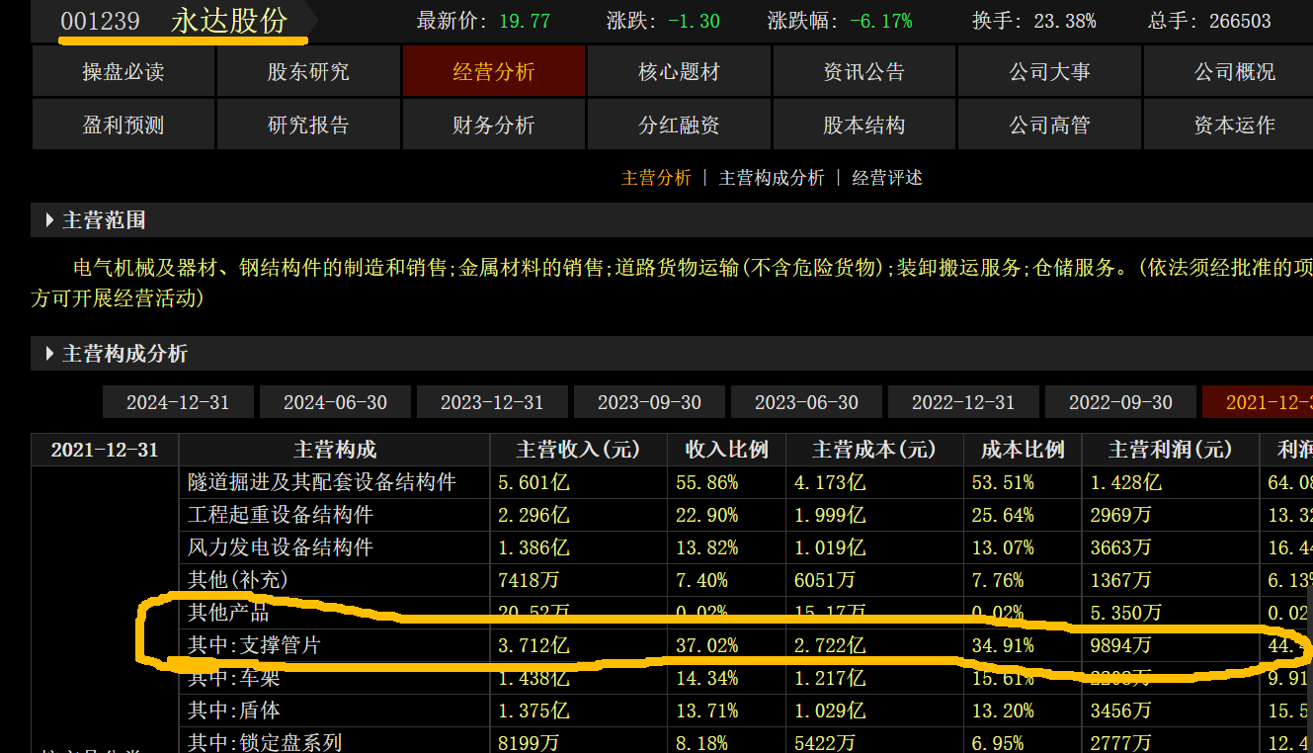Image resolution: width=1313 pixels, height=753 pixels.
Task: Click the price change value -1.30
Action: (694, 21)
